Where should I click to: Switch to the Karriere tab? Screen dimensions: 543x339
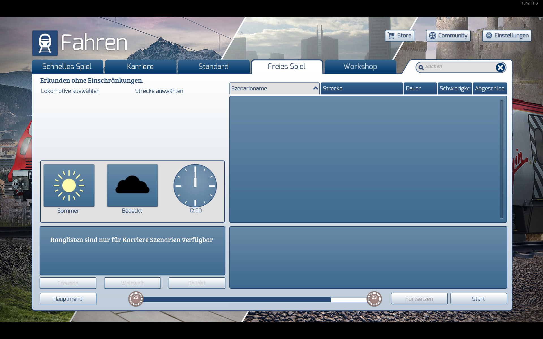point(140,67)
